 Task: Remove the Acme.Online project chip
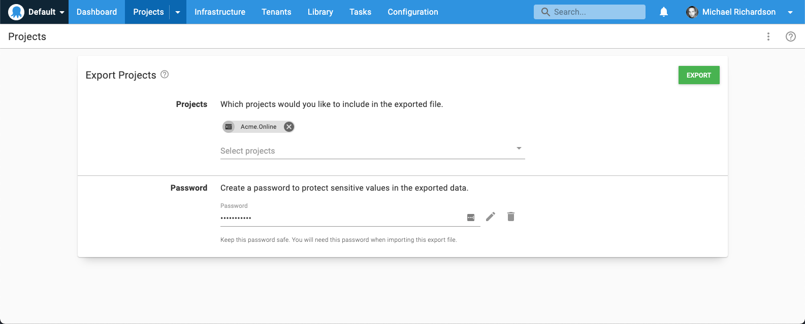pyautogui.click(x=288, y=127)
